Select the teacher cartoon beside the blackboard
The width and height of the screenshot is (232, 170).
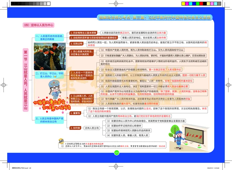tap(179, 139)
